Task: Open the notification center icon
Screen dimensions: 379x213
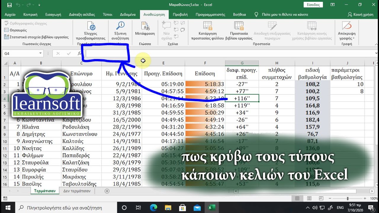Action: click(370, 208)
